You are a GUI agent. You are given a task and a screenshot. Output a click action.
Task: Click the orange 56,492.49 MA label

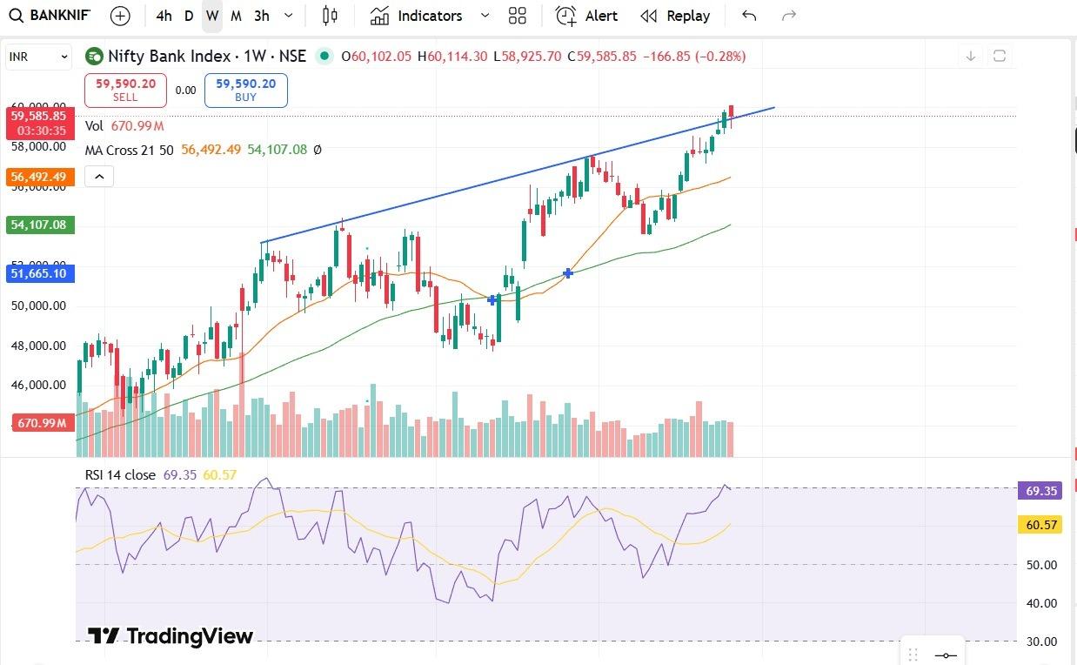pyautogui.click(x=41, y=177)
